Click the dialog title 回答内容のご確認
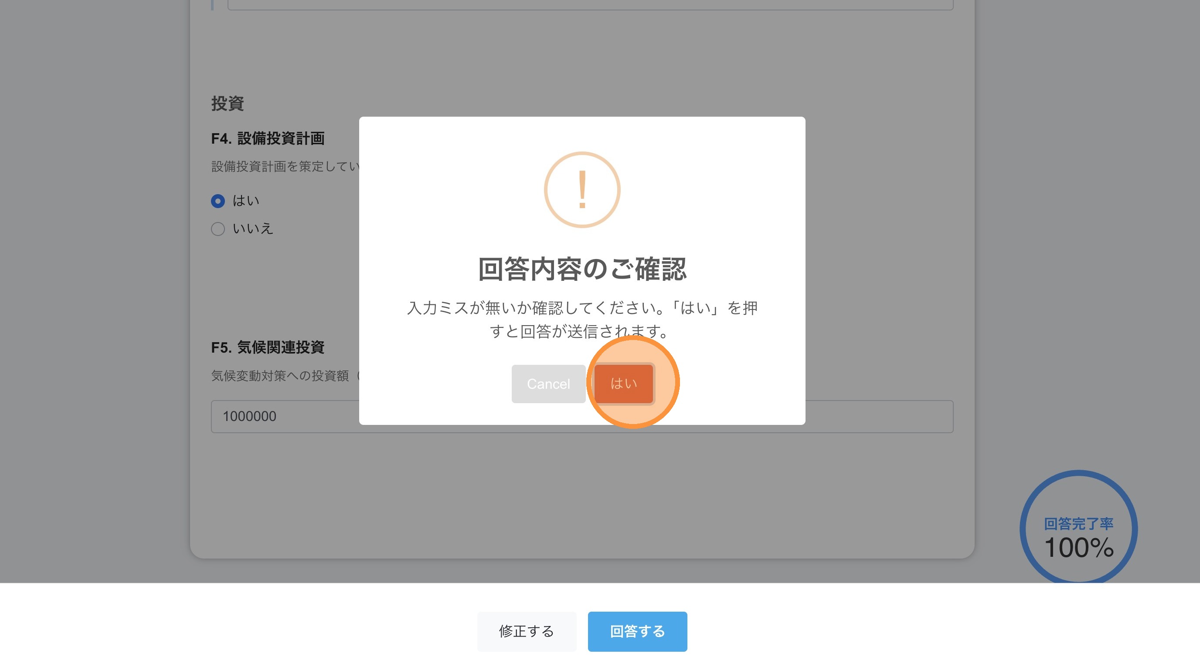 (582, 269)
